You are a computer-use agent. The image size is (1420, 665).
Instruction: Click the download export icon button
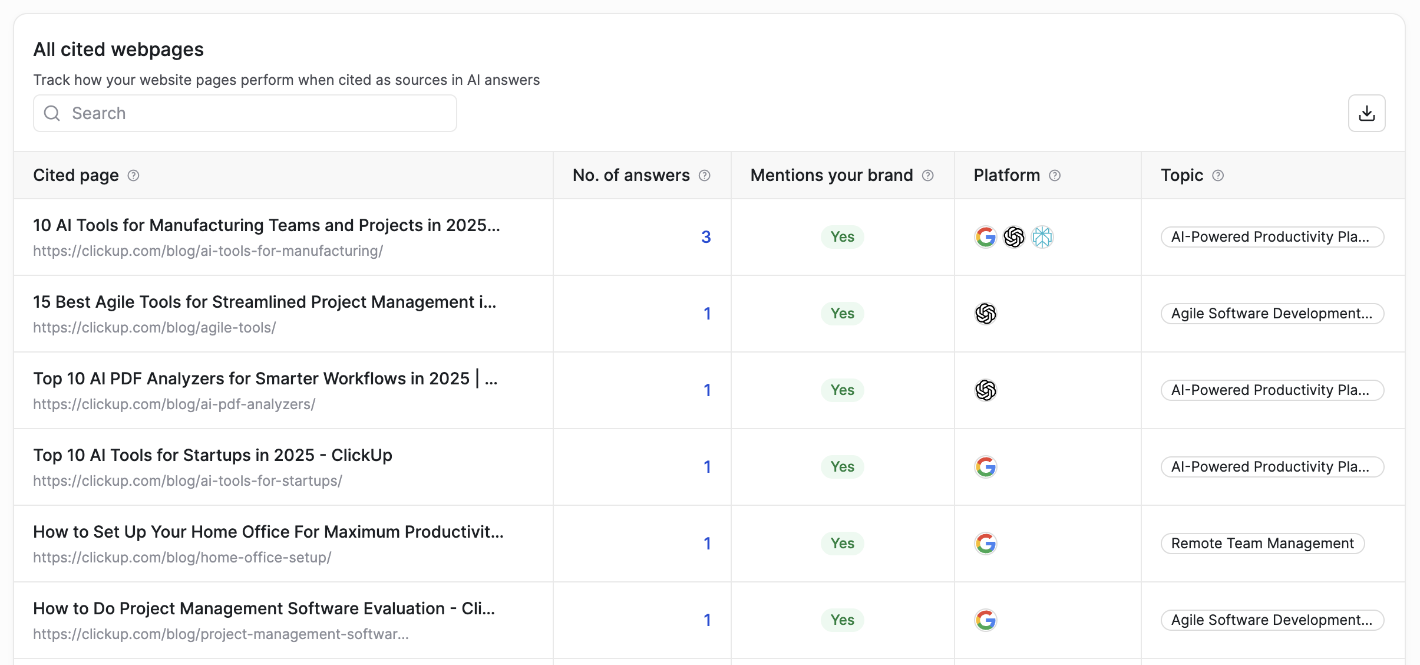1366,113
